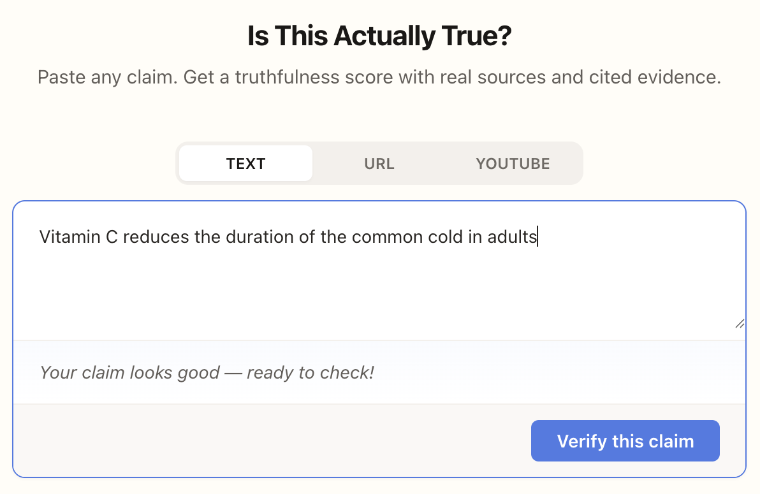Click the page background above the tabs
This screenshot has height=494, width=760.
coord(379,118)
